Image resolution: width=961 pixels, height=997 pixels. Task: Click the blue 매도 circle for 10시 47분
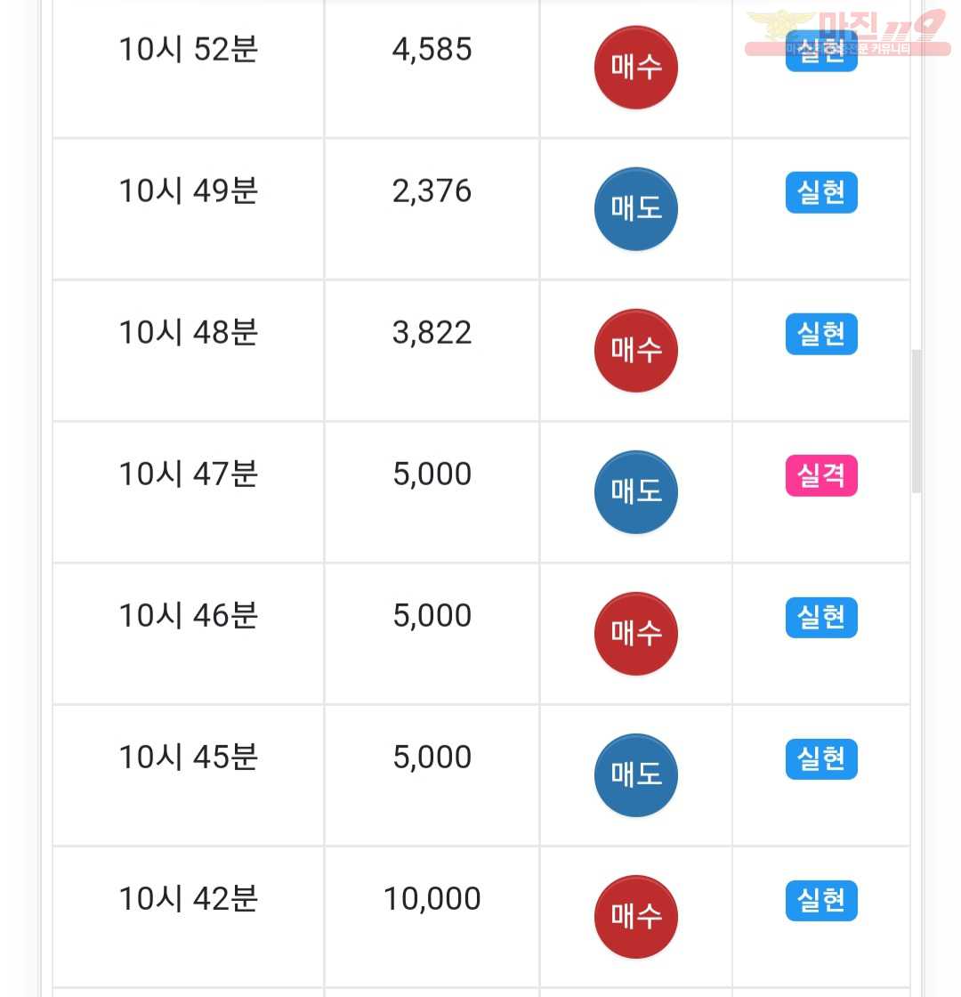(635, 492)
